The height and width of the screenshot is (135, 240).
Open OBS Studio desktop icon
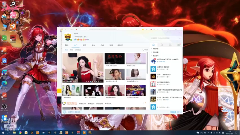tap(4, 107)
